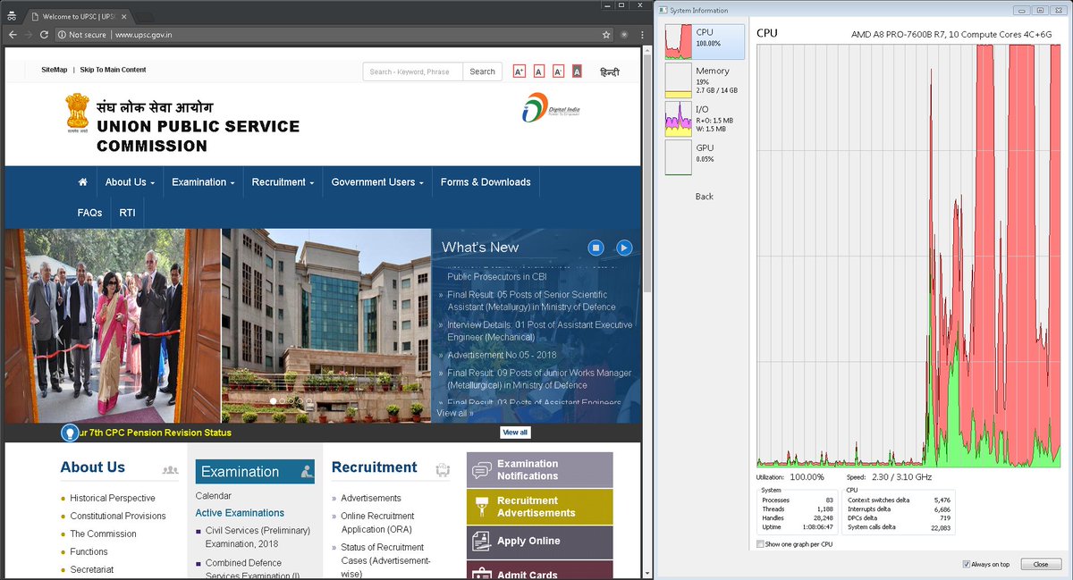
Task: Click Close button in System Information
Action: (1040, 564)
